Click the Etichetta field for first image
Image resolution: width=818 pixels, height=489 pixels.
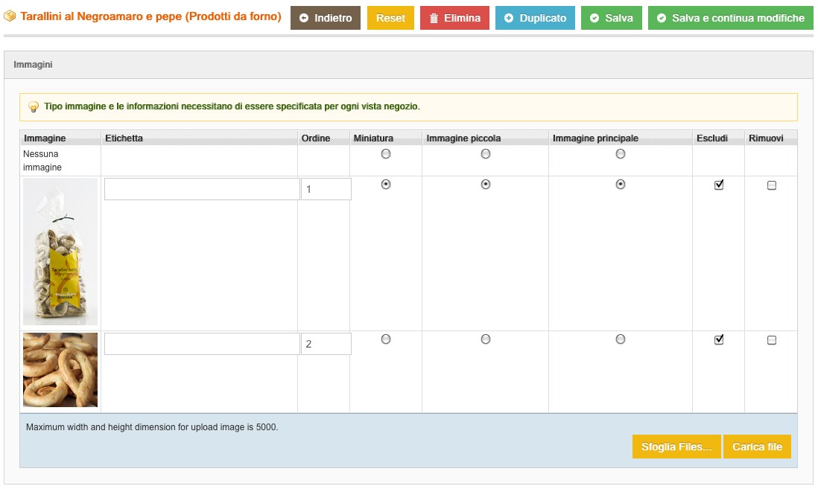[201, 189]
